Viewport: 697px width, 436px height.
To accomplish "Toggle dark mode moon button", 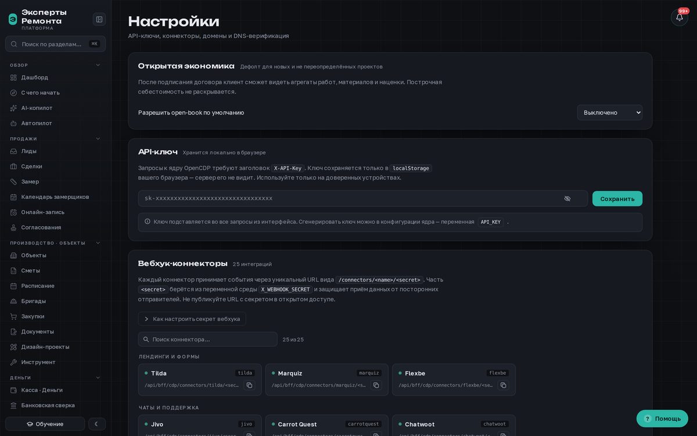I will coord(97,424).
